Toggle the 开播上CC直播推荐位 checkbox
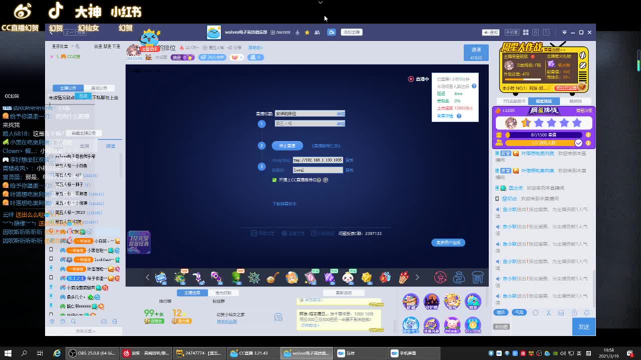This screenshot has height=360, width=641. 274,180
